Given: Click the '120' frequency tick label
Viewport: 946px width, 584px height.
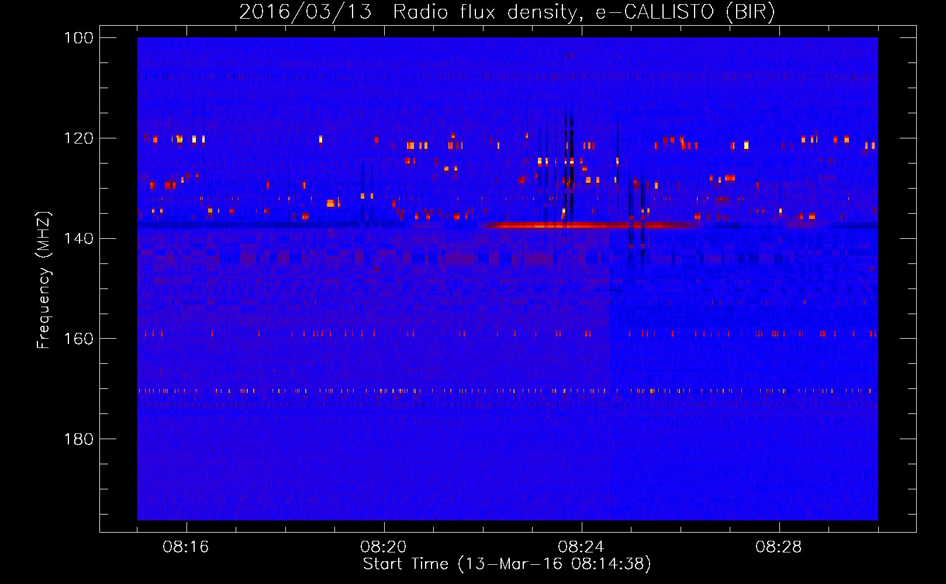Looking at the screenshot, I should pyautogui.click(x=79, y=138).
